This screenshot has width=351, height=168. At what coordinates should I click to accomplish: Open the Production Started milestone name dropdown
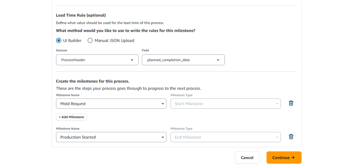click(x=111, y=137)
